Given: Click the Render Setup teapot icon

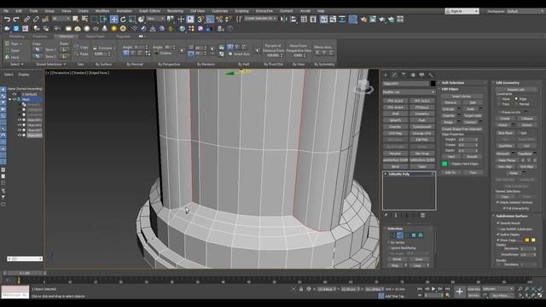Looking at the screenshot, I should pos(363,19).
